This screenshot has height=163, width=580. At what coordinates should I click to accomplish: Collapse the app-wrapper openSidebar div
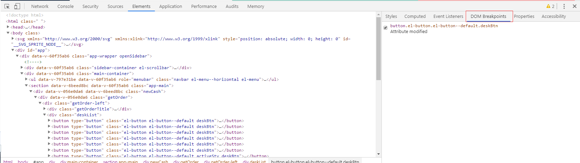(17, 56)
